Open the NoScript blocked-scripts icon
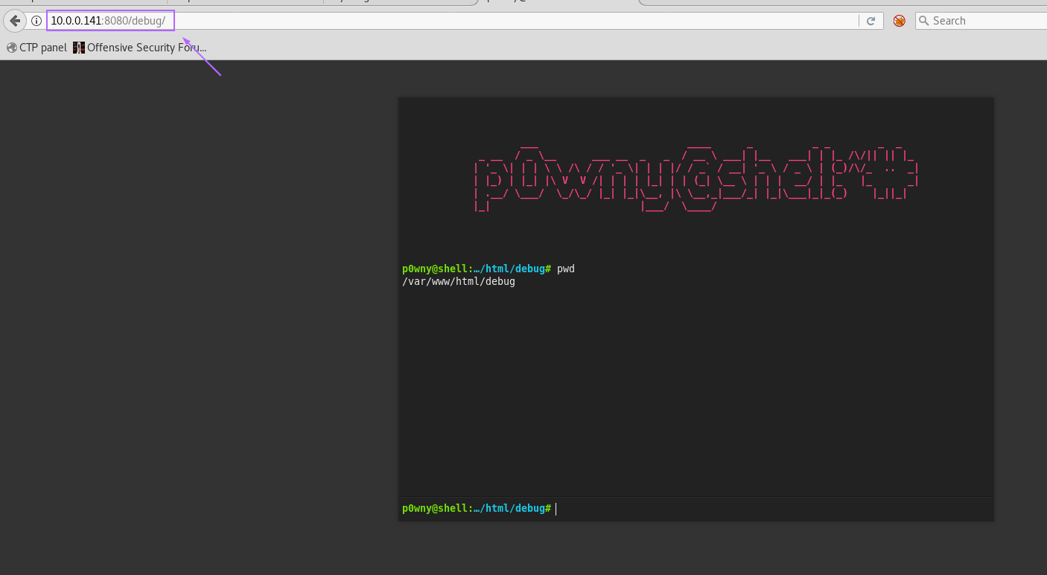 click(900, 21)
